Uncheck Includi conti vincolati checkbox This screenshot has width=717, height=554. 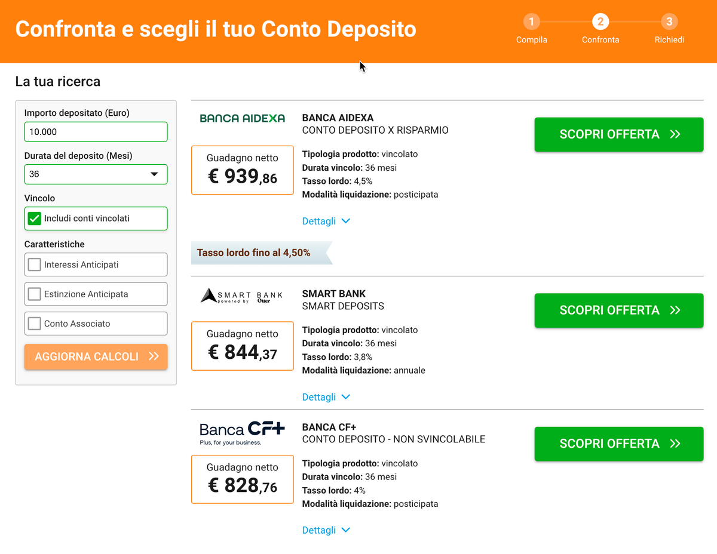click(35, 218)
